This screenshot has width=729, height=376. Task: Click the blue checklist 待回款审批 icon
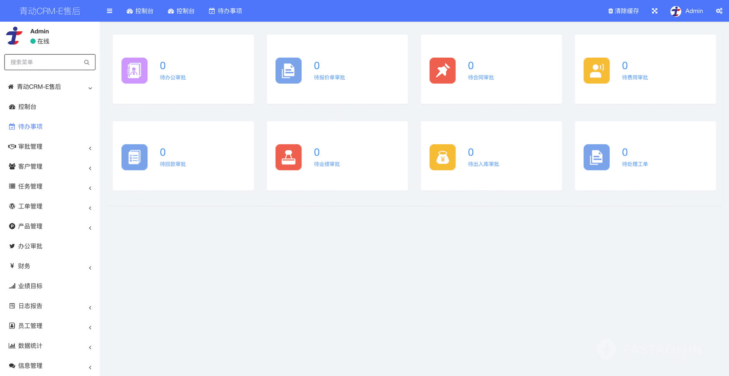(134, 157)
